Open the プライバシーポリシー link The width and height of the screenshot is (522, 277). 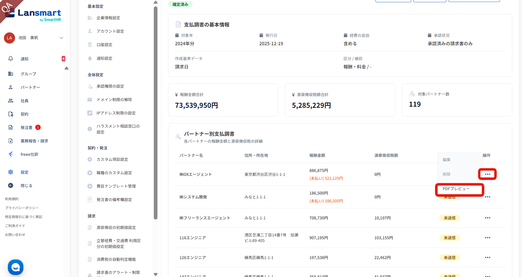pos(22,208)
